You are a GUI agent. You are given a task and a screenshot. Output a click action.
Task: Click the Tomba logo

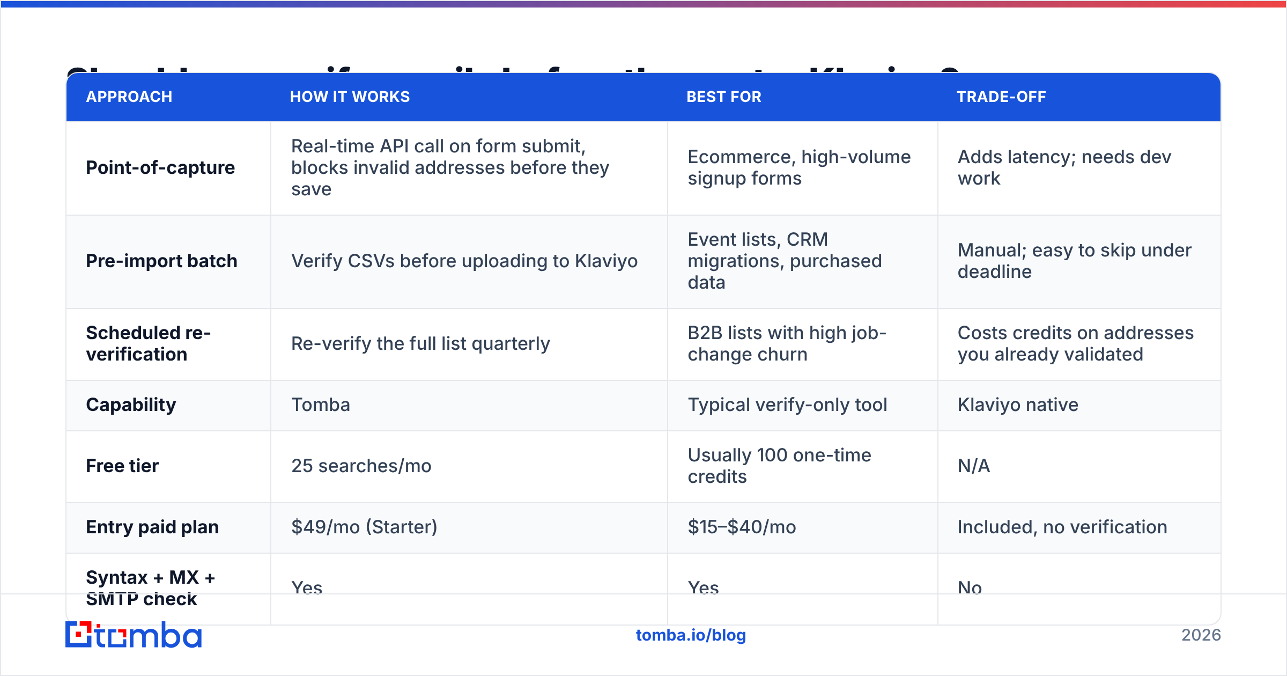click(134, 635)
